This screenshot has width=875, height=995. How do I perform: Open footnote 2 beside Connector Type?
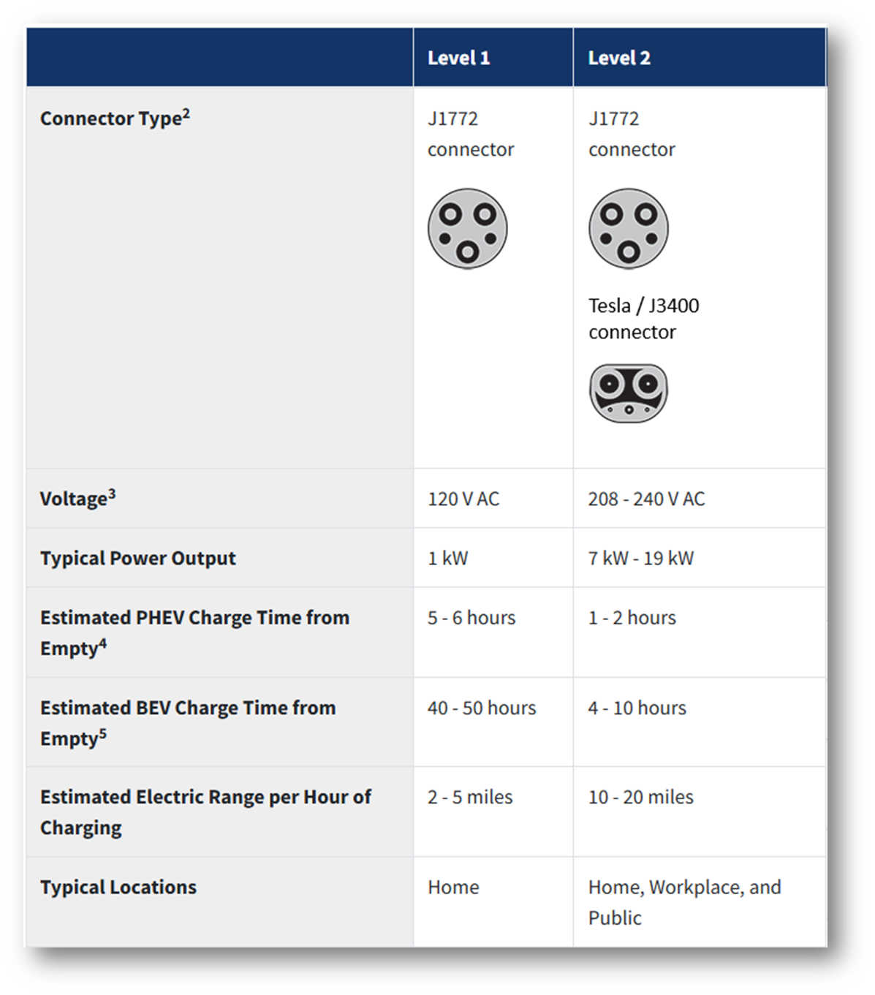pos(186,113)
